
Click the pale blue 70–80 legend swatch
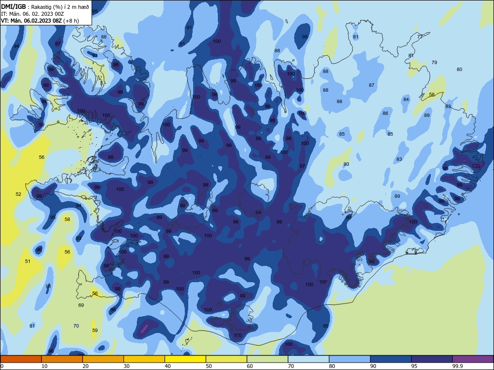[x=308, y=359]
